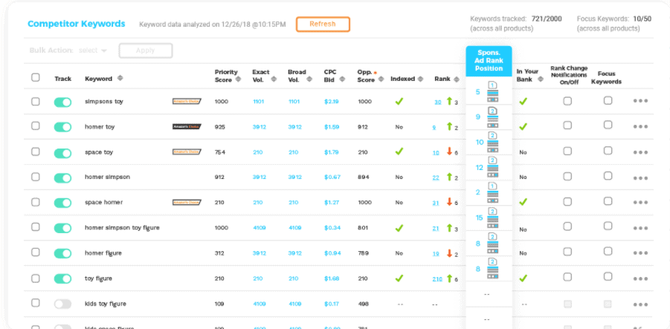Turn off tracking for space homer
Screen dimensions: 670x329
[x=62, y=203]
